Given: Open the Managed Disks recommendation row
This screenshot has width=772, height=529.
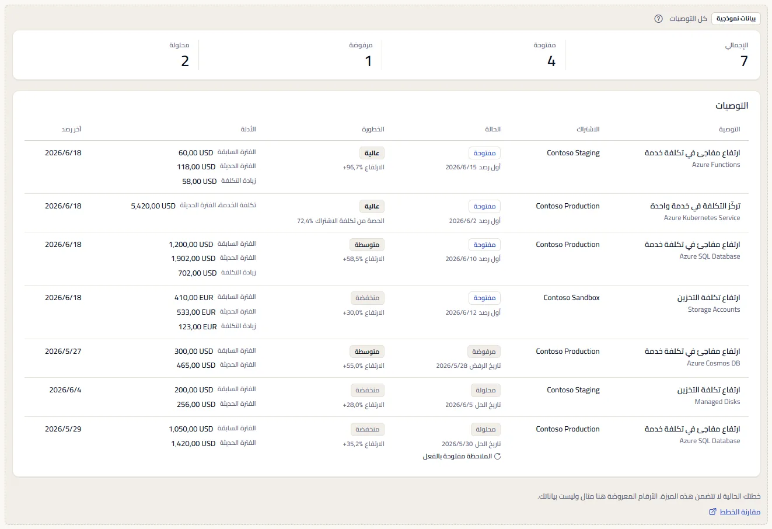Looking at the screenshot, I should (x=386, y=397).
